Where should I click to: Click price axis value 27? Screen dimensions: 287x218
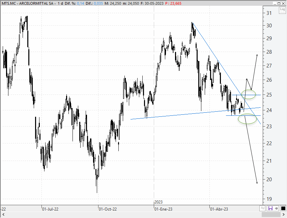pyautogui.click(x=269, y=65)
